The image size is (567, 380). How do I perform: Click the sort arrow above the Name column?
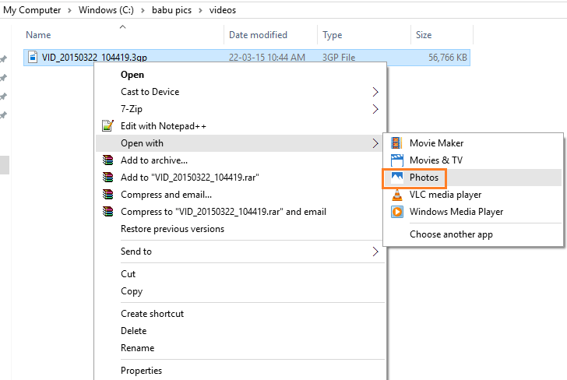[x=123, y=26]
